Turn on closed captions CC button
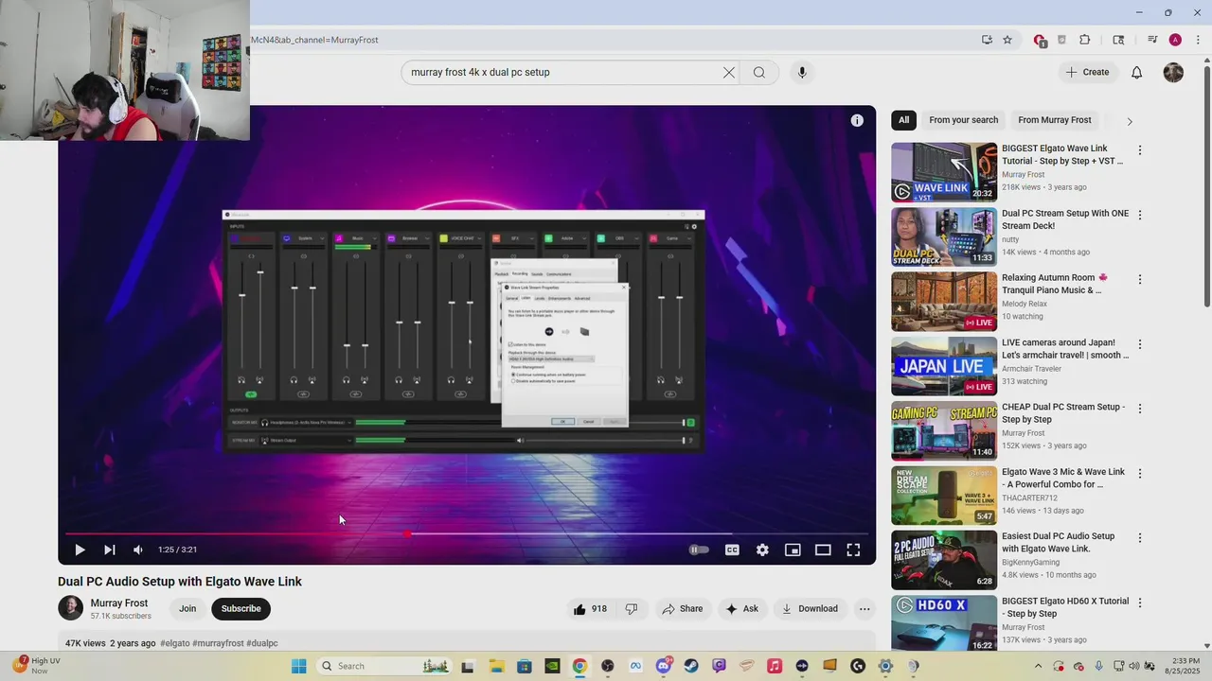 point(732,550)
